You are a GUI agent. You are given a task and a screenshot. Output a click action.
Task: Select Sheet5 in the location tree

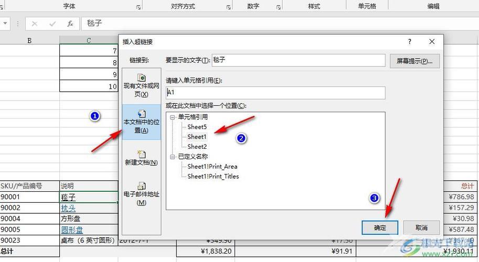[x=197, y=127]
